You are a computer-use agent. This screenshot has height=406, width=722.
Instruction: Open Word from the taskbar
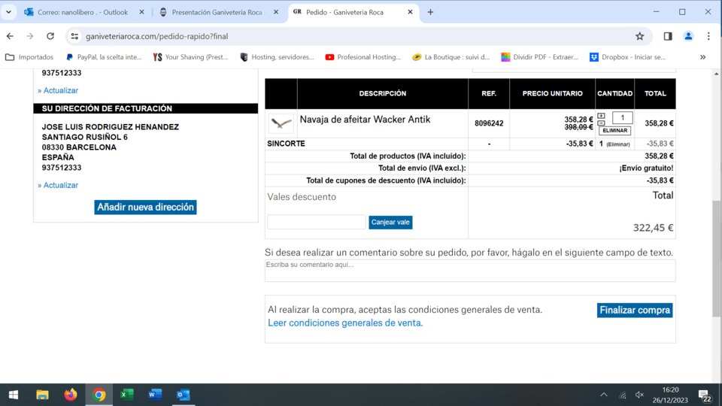(x=155, y=395)
